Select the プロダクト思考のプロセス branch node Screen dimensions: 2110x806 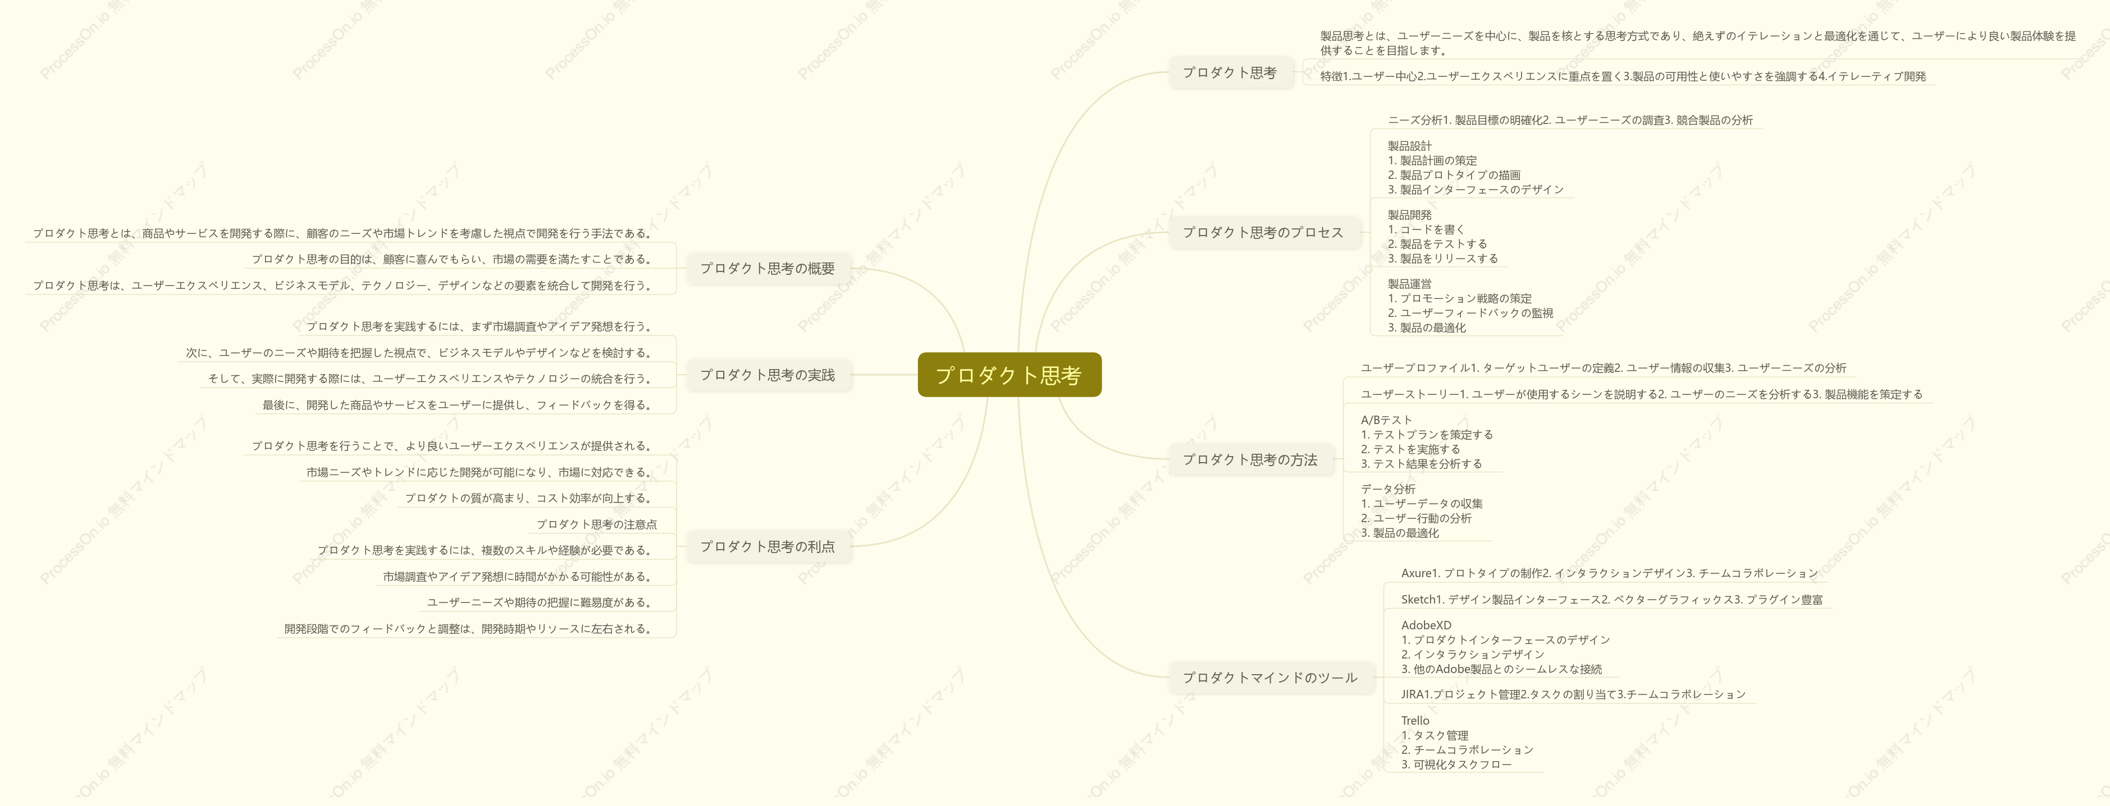(x=1263, y=232)
